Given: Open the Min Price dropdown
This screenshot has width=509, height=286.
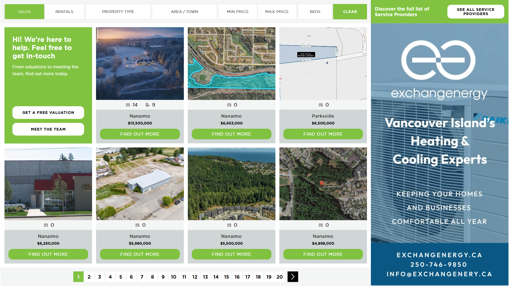Looking at the screenshot, I should (238, 12).
